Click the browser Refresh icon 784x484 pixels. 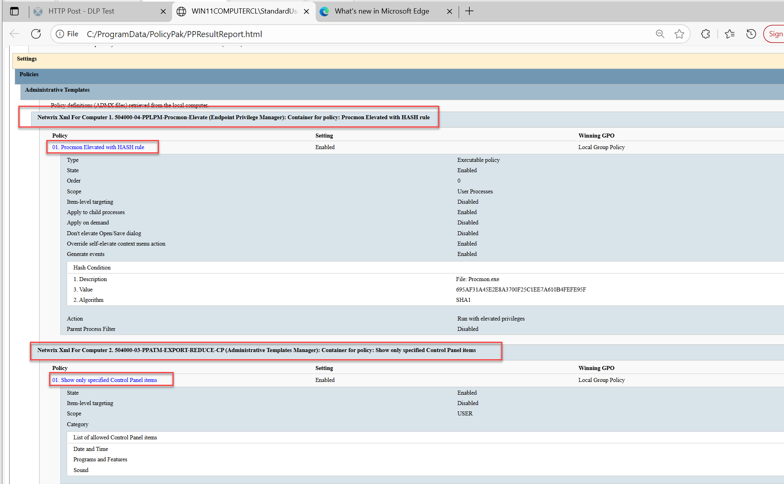[36, 34]
